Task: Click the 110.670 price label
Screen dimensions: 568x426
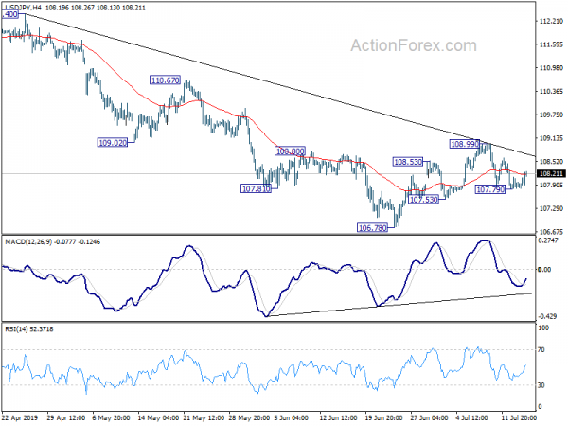Action: point(165,80)
